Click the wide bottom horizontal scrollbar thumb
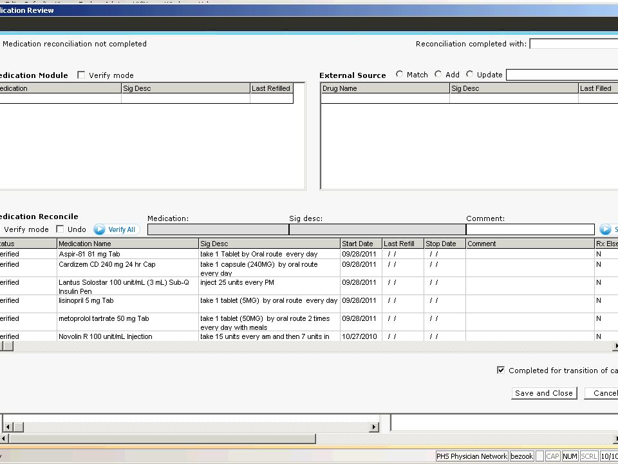Image resolution: width=618 pixels, height=464 pixels. click(162, 438)
